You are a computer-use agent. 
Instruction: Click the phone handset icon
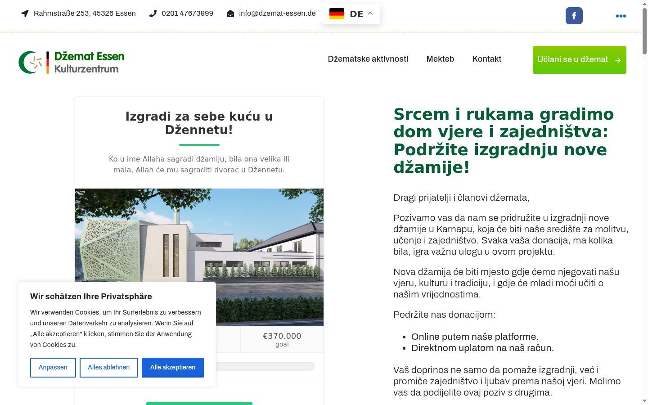pyautogui.click(x=153, y=13)
